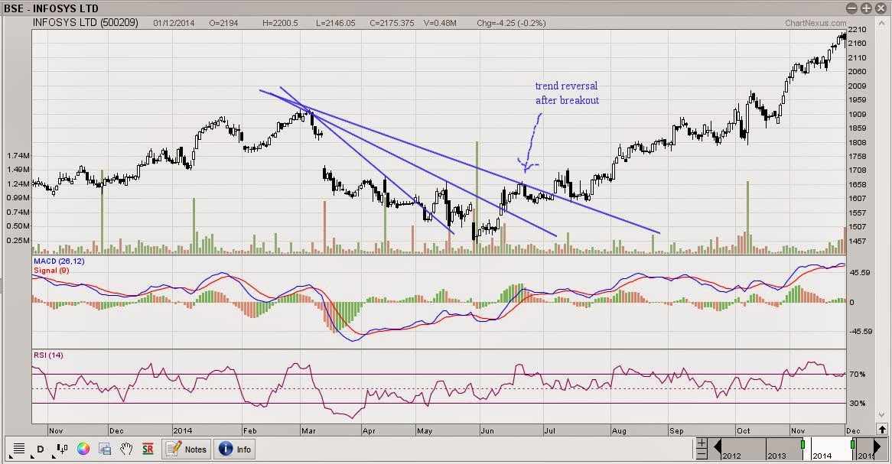Click the Chg=-4.25 (-0.2%) value
Viewport: 892px width, 464px height.
tap(511, 23)
